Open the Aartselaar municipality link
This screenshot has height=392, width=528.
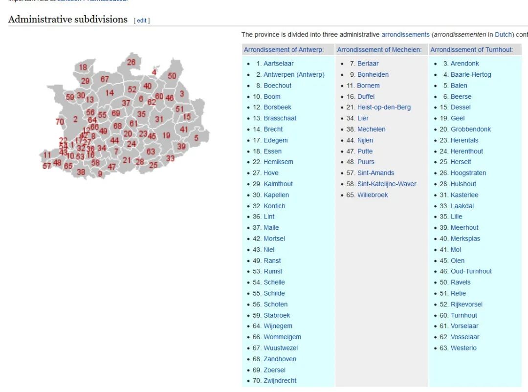coord(279,64)
